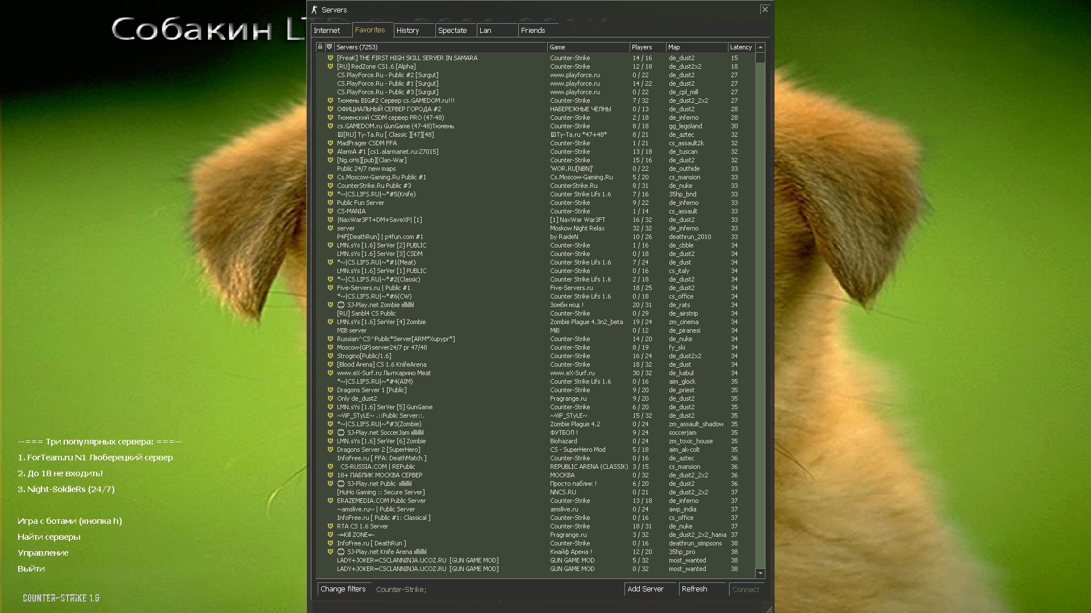Select the Favorites tab
This screenshot has width=1091, height=613.
coord(372,30)
